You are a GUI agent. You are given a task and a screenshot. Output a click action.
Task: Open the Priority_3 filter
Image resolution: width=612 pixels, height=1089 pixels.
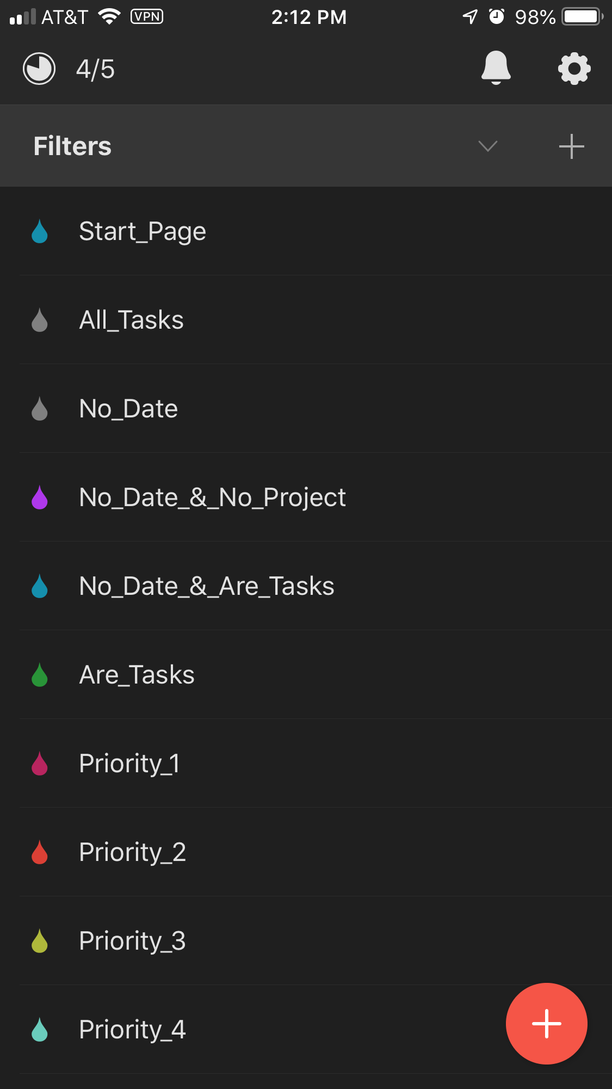[306, 941]
